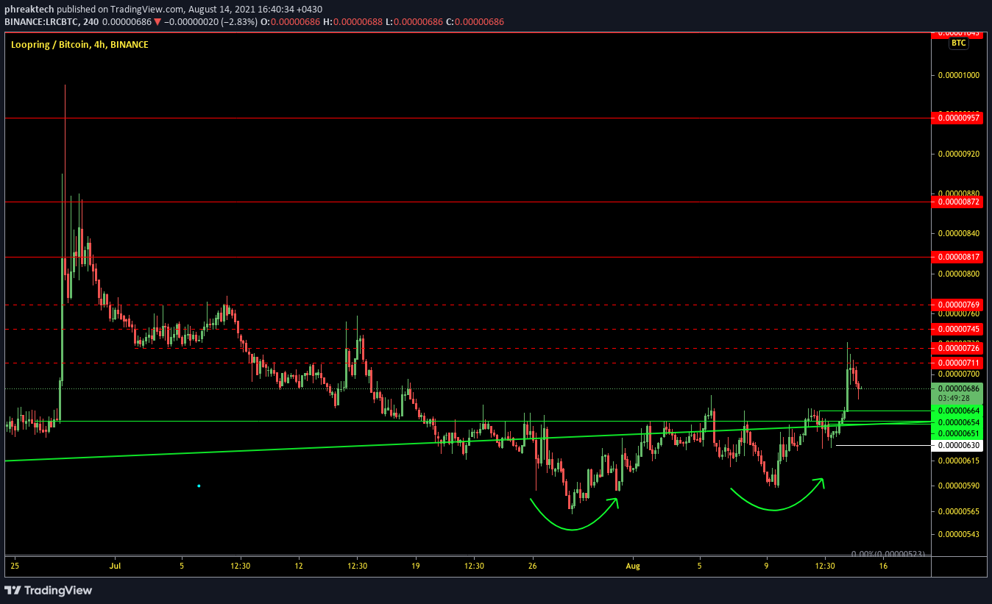Select the white 0.00000630 price label
992x604 pixels.
[957, 445]
